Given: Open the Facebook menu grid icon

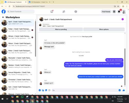Looking at the screenshot, I should click(x=114, y=12).
